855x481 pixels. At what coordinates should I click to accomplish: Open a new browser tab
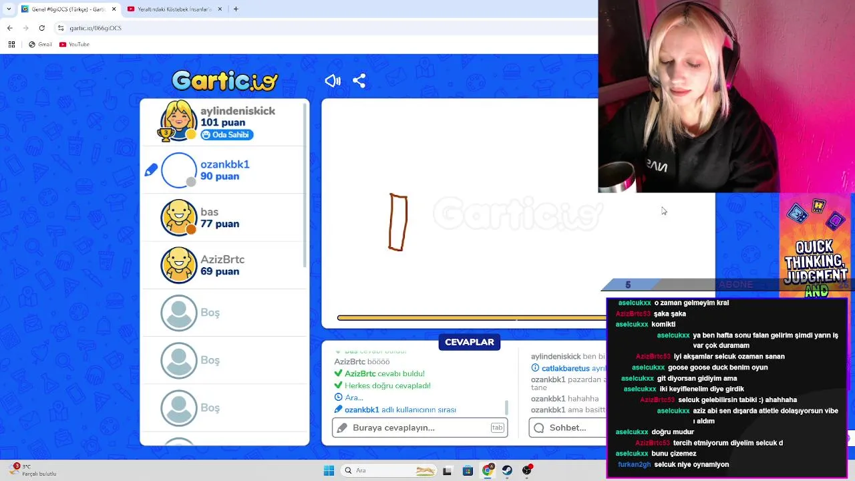click(236, 9)
